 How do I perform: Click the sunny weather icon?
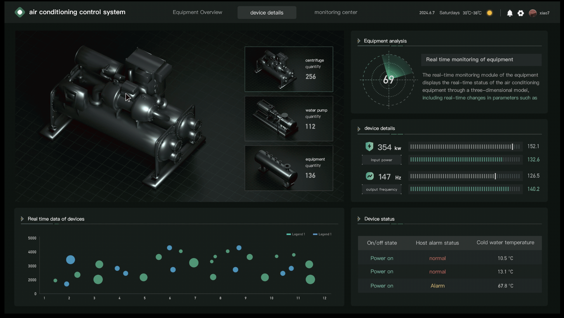(x=490, y=13)
